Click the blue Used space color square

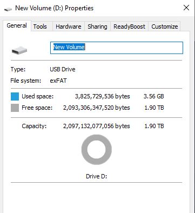[15, 96]
